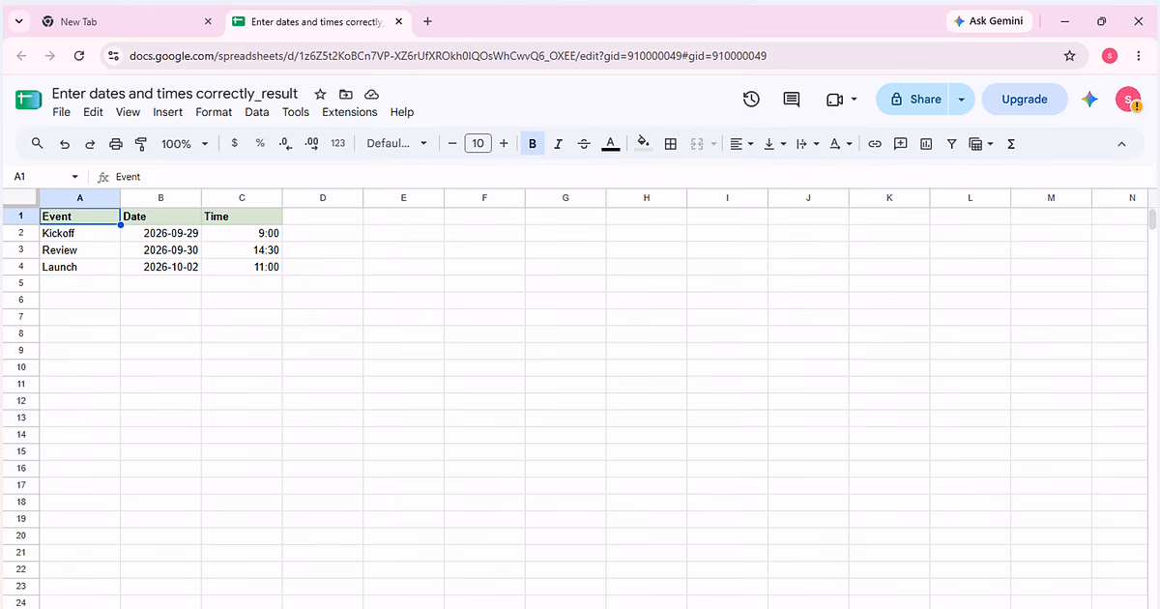Click the Insert chart icon
The height and width of the screenshot is (609, 1160).
point(926,143)
